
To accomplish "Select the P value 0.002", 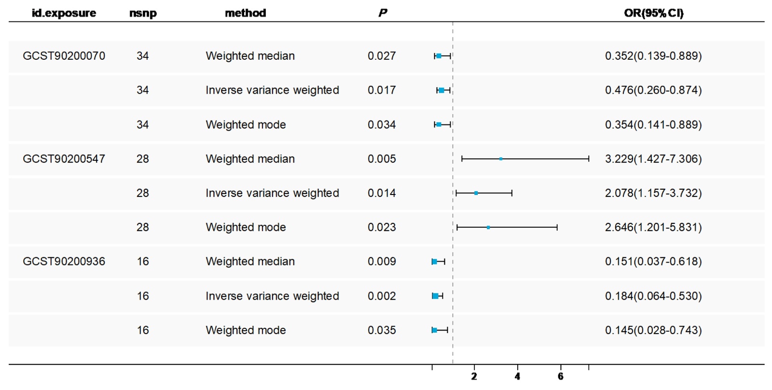I will click(382, 296).
